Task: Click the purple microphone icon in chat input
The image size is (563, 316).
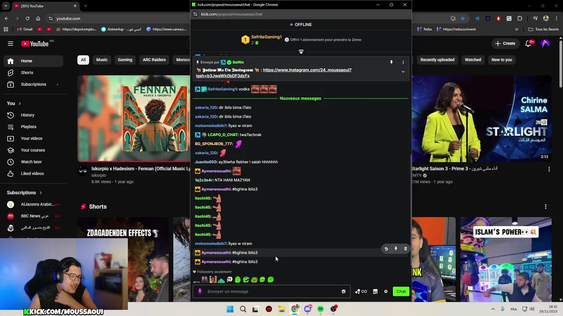Action: (200, 291)
